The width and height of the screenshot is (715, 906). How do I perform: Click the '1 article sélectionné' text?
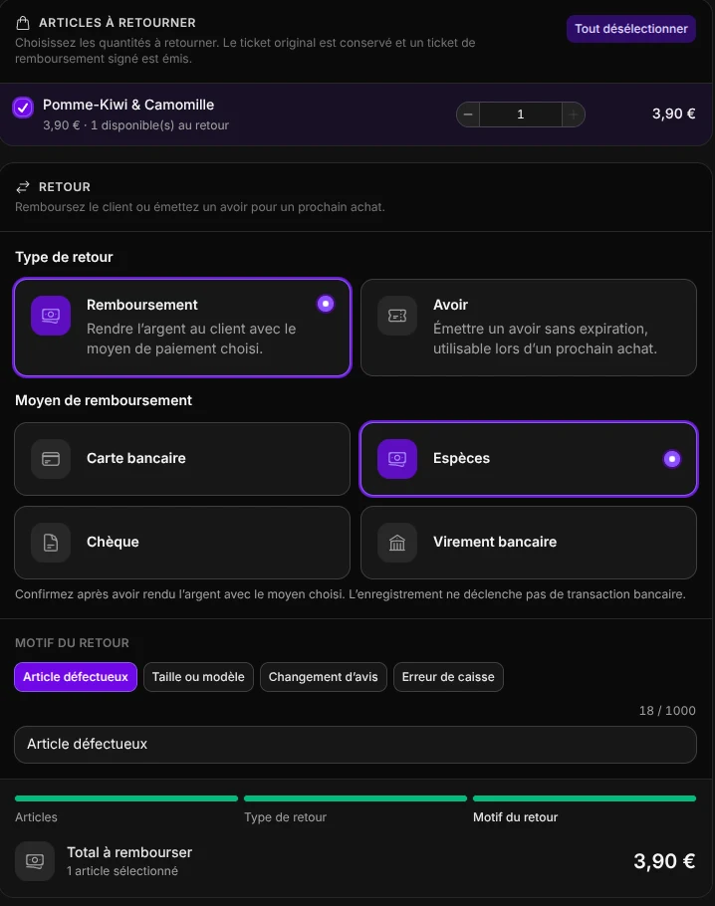tap(122, 871)
